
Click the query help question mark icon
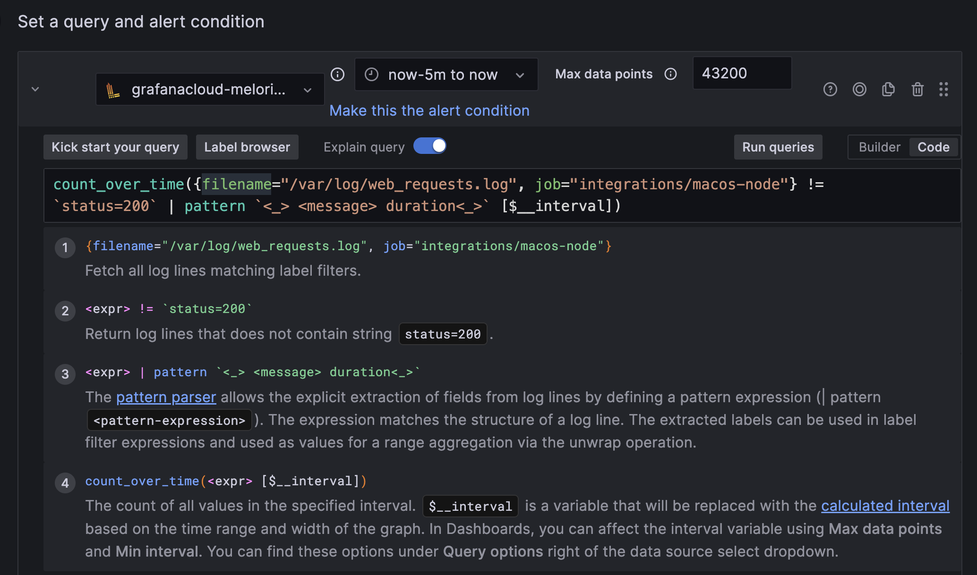(830, 89)
